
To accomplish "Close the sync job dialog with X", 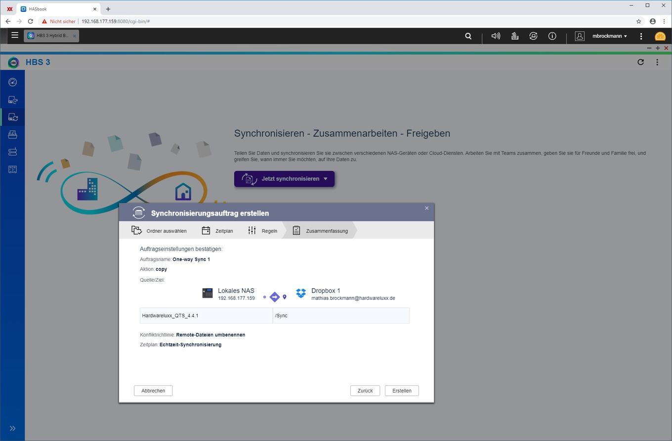I will coord(427,208).
